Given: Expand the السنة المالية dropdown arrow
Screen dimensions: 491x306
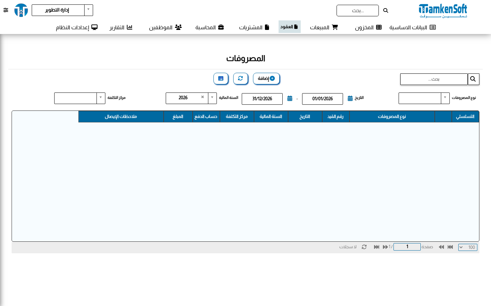Looking at the screenshot, I should [x=212, y=98].
